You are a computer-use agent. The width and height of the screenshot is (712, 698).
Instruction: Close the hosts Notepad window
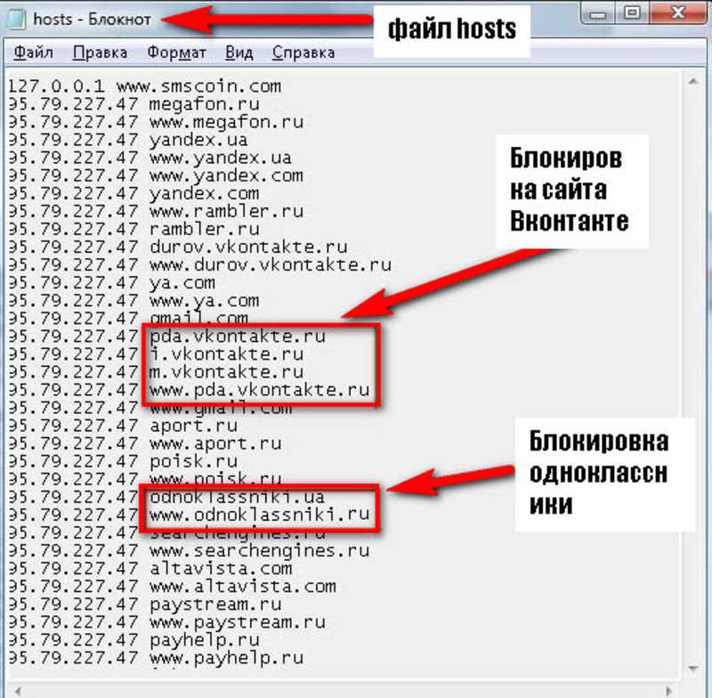coord(678,12)
